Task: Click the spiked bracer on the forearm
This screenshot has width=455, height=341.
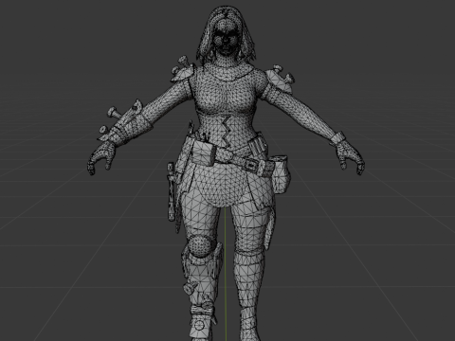Action: coord(125,123)
